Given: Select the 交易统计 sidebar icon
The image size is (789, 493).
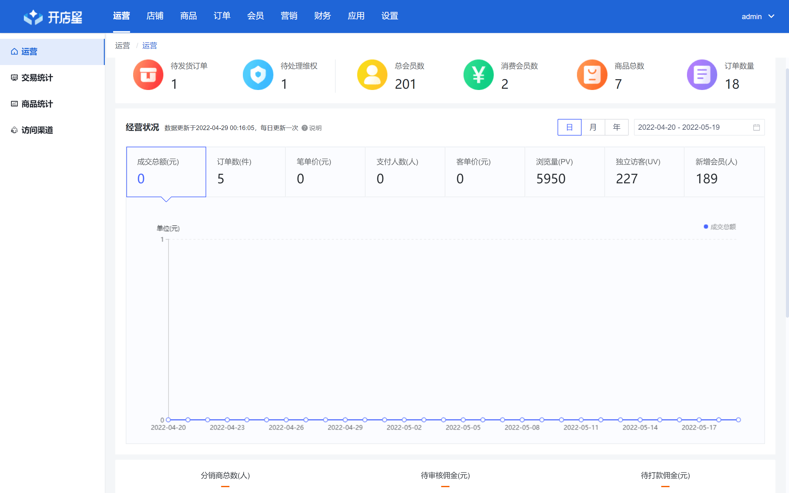Looking at the screenshot, I should pos(14,78).
